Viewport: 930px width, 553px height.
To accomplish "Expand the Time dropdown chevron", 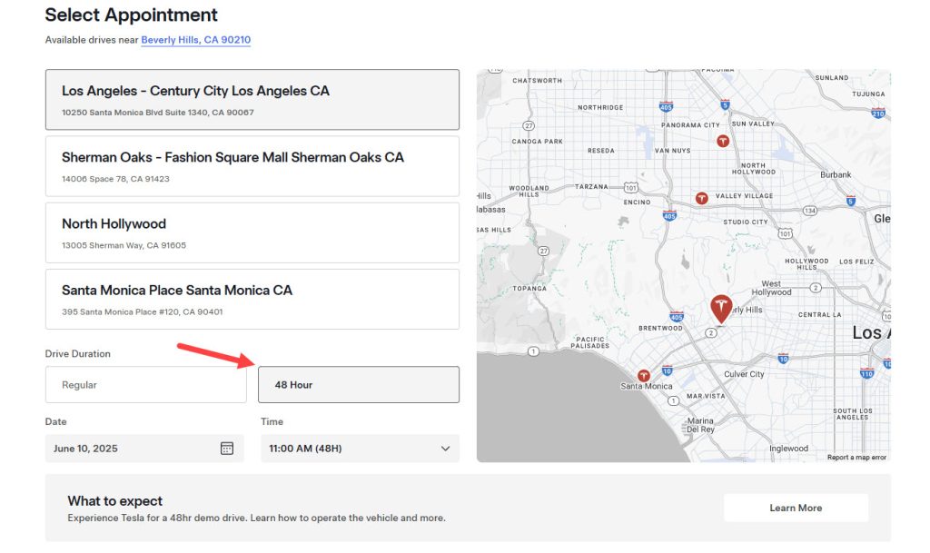I will [x=445, y=449].
